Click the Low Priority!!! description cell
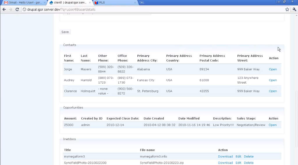This screenshot has height=165, width=298. (223, 125)
